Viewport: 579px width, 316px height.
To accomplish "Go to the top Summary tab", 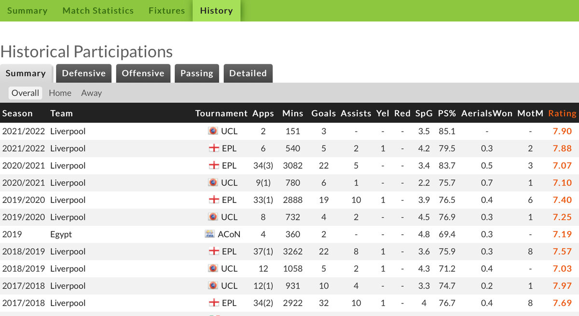I will pos(28,11).
